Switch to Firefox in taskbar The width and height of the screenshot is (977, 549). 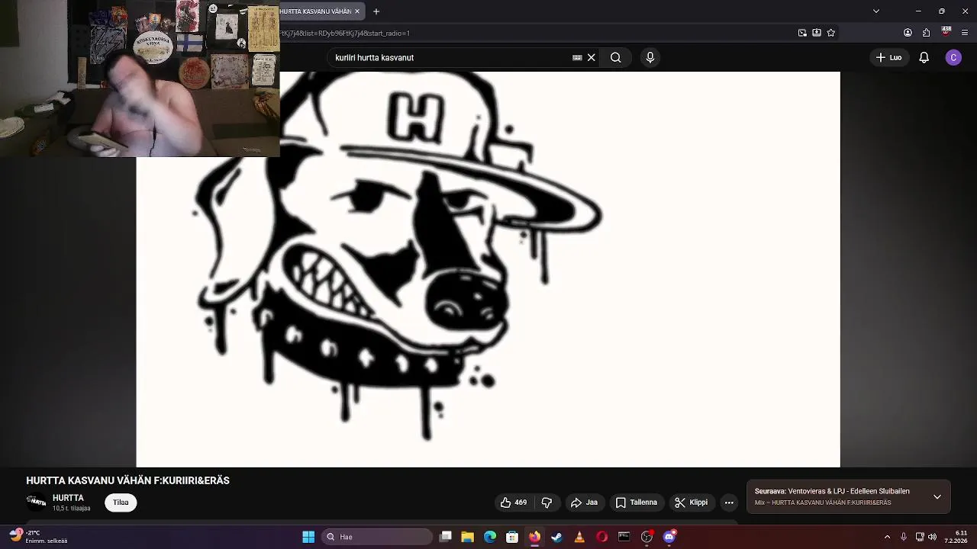(x=534, y=537)
